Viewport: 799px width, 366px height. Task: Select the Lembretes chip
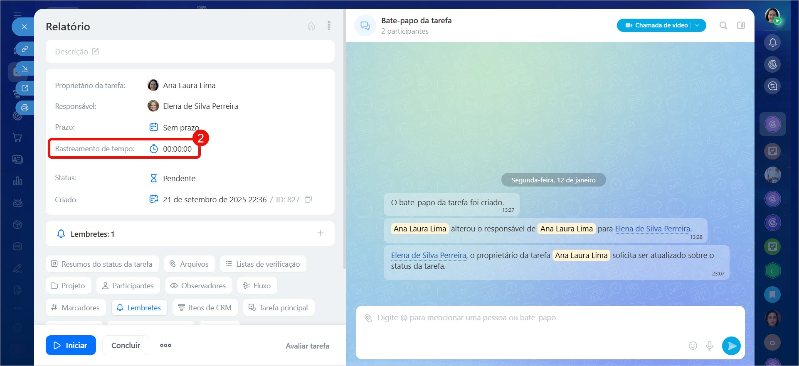click(x=139, y=308)
